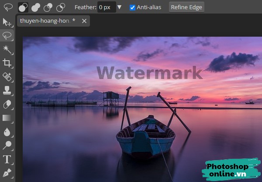Select the Crop tool
262x182 pixels.
7,63
